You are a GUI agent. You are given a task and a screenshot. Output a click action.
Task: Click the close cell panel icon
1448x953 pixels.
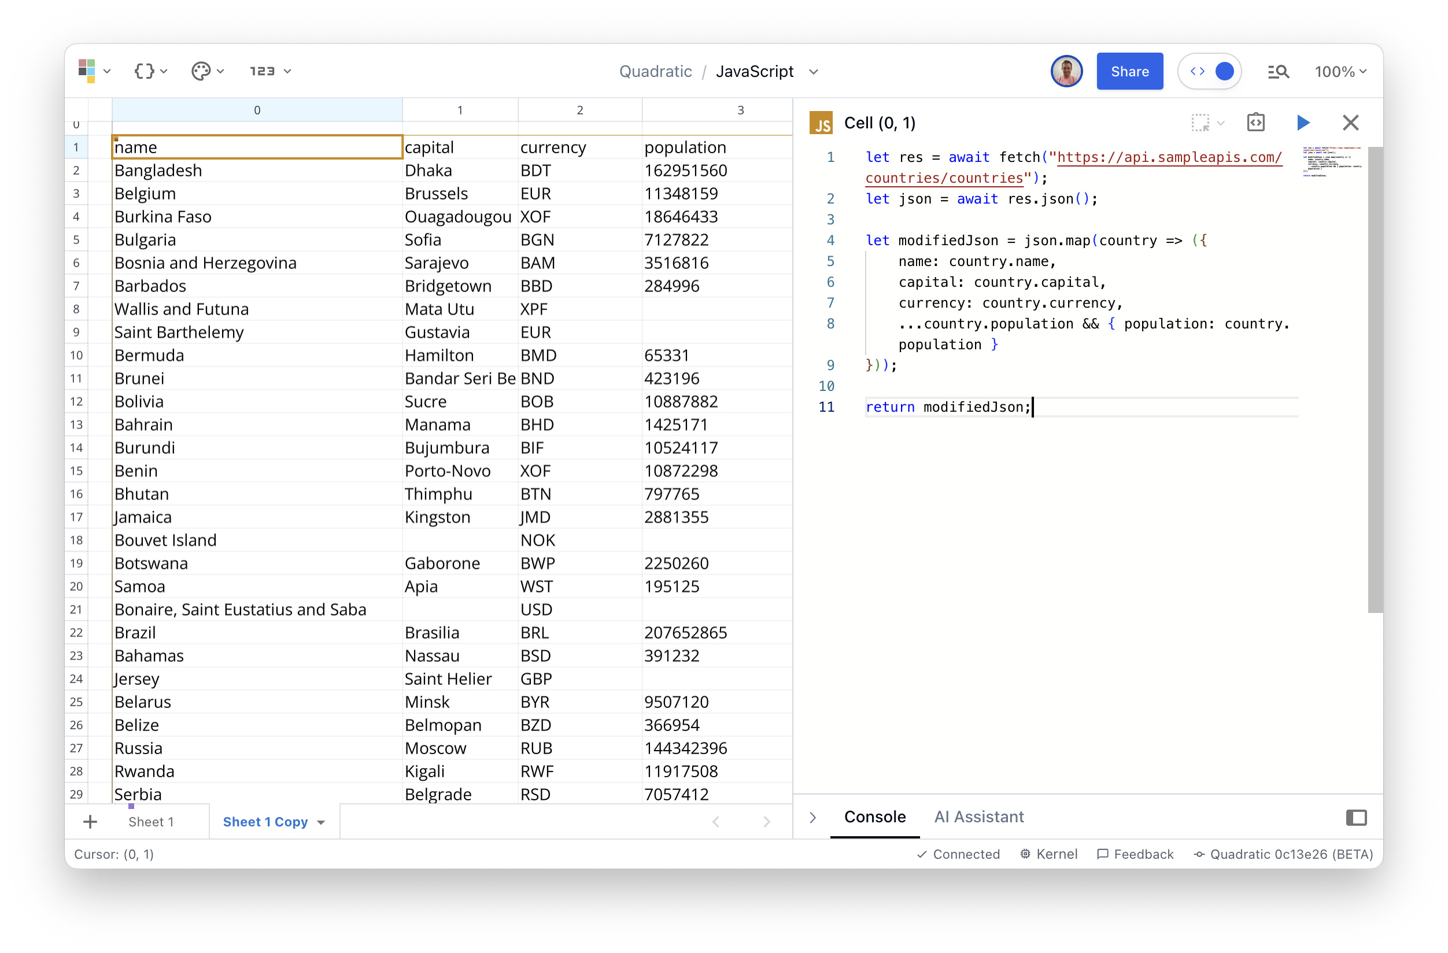1350,123
